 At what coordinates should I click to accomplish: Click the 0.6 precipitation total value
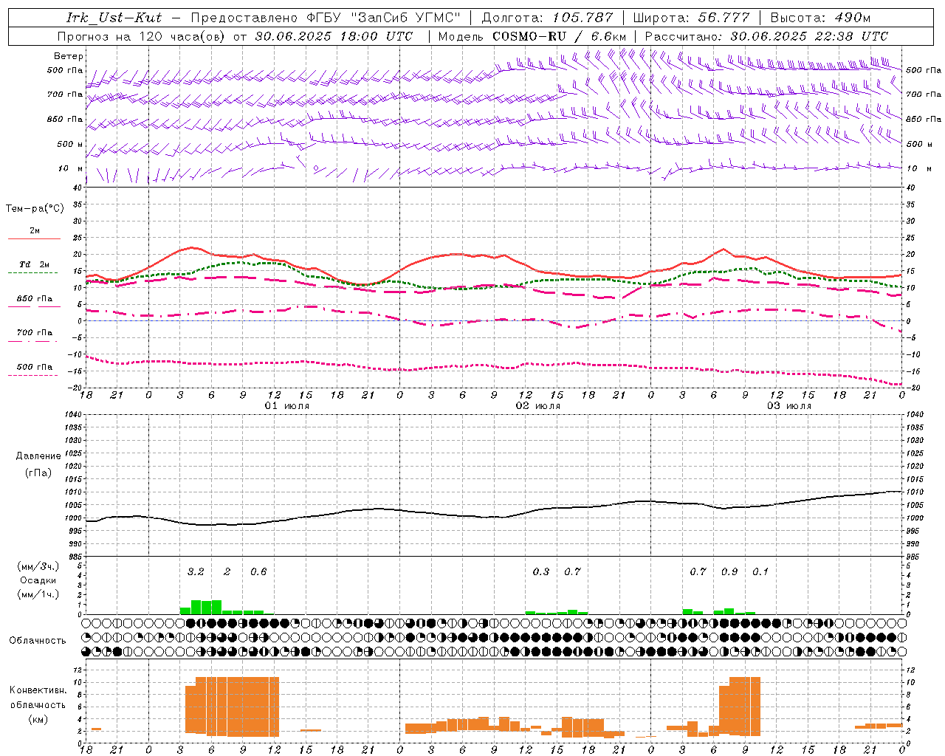258,571
